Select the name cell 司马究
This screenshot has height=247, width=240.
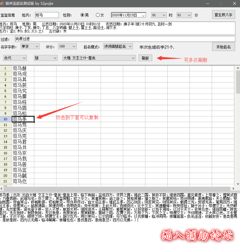pos(23,91)
